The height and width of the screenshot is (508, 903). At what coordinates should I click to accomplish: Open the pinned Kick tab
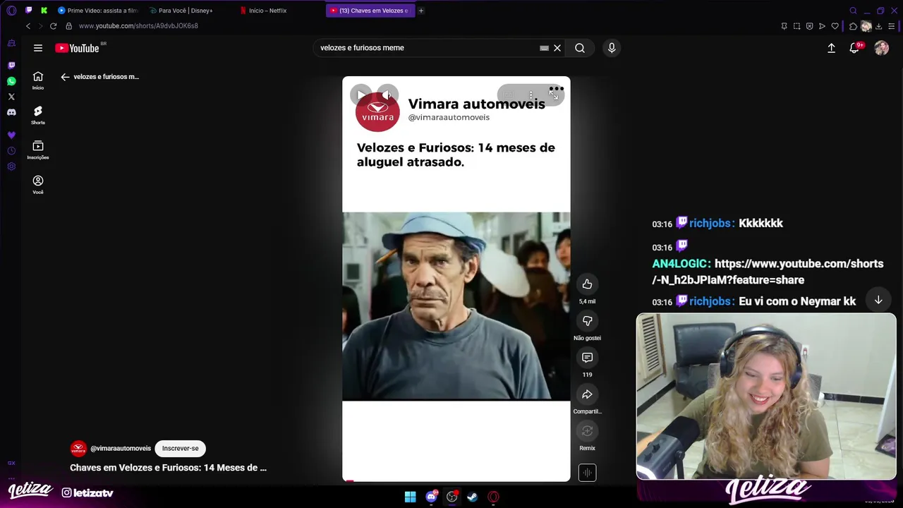click(44, 11)
